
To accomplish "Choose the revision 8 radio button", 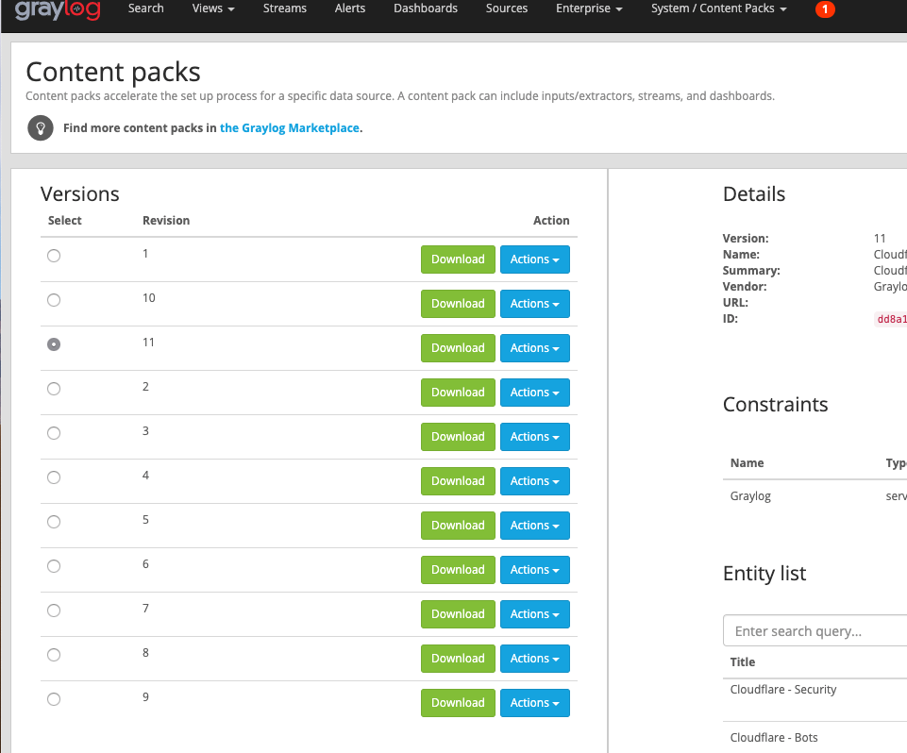I will pyautogui.click(x=54, y=655).
